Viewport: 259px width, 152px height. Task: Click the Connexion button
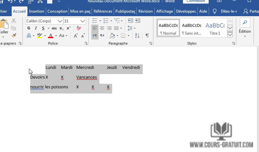point(196,1)
